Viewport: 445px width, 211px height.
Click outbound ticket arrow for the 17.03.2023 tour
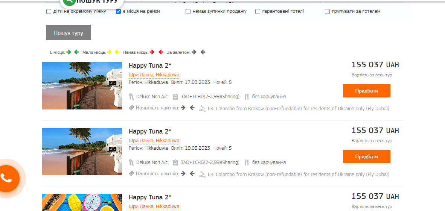[183, 108]
